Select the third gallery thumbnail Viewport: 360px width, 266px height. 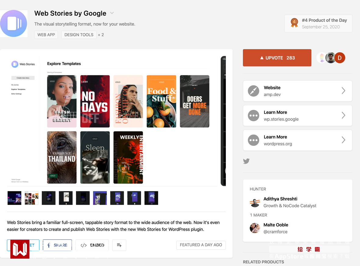click(48, 198)
